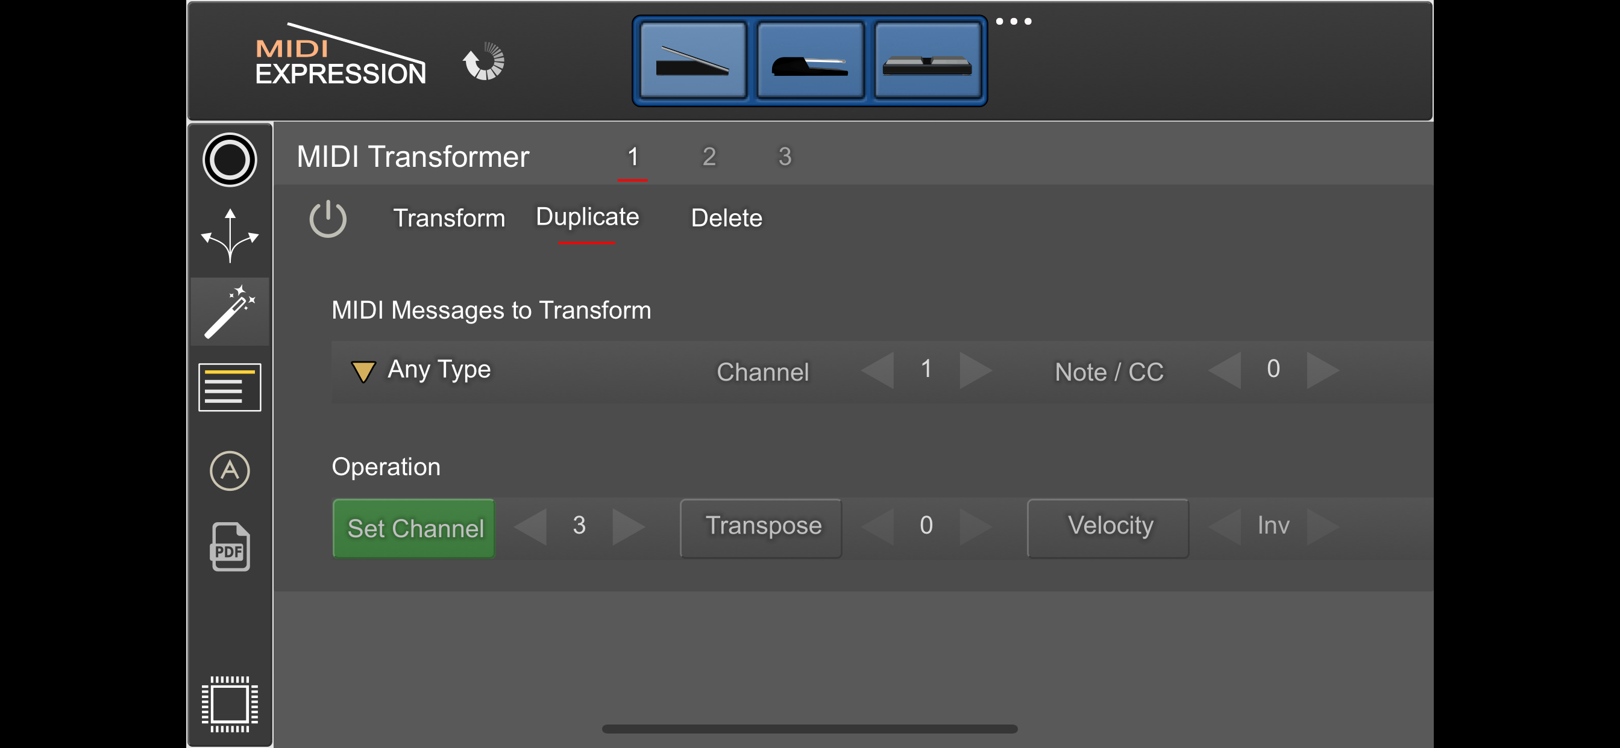Screen dimensions: 1620x748
Task: Select the Duplicate mode
Action: (x=588, y=217)
